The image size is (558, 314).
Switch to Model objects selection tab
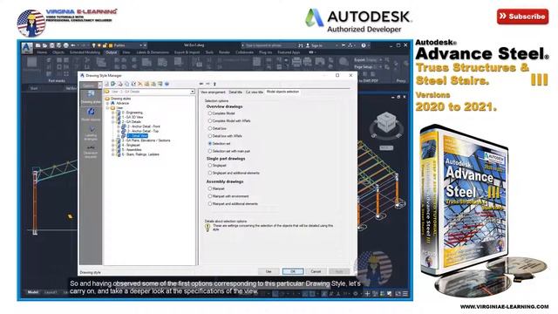pos(282,92)
